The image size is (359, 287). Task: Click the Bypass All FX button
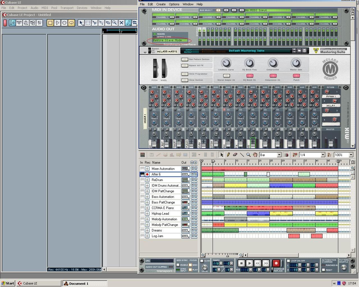click(x=185, y=66)
